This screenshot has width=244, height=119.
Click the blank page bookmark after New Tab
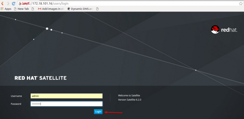tap(33, 9)
